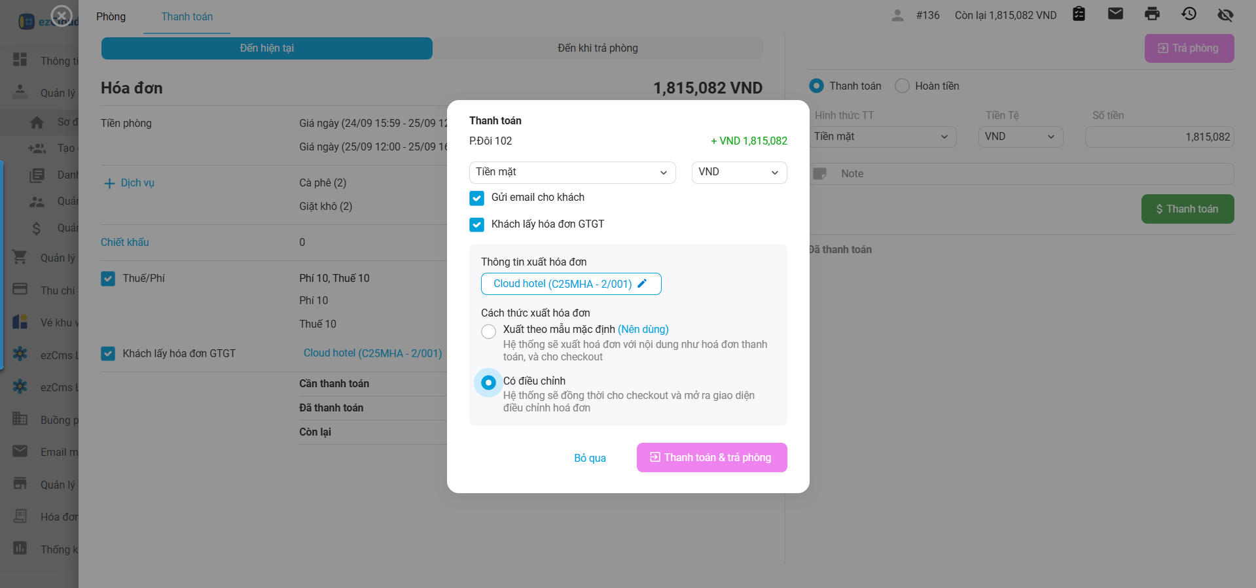
Task: Open the history clock icon
Action: (x=1189, y=14)
